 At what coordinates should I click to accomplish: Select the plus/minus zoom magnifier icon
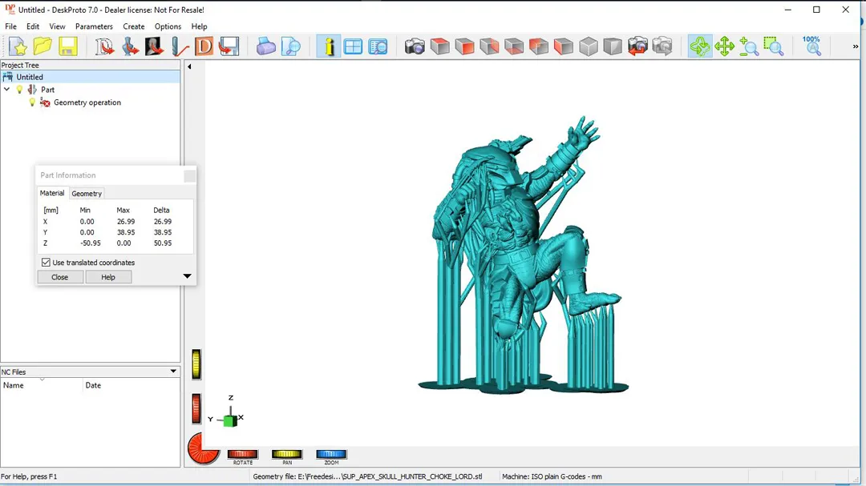point(749,46)
